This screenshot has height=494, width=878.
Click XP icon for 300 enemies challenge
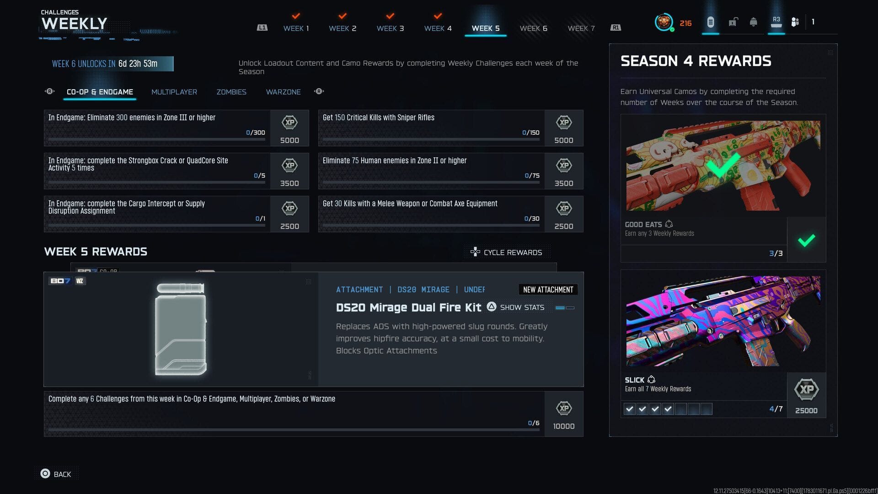[289, 123]
